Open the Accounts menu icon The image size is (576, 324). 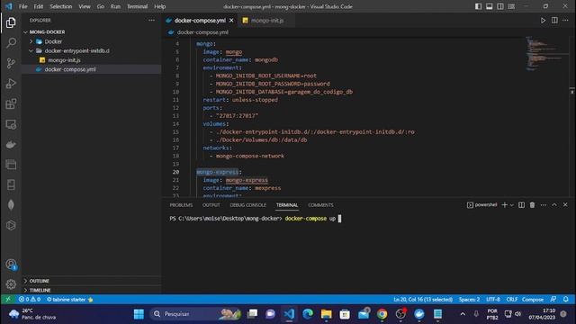click(11, 264)
